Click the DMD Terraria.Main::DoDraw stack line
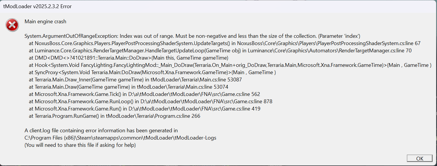The width and height of the screenshot is (437, 166). coord(129,58)
